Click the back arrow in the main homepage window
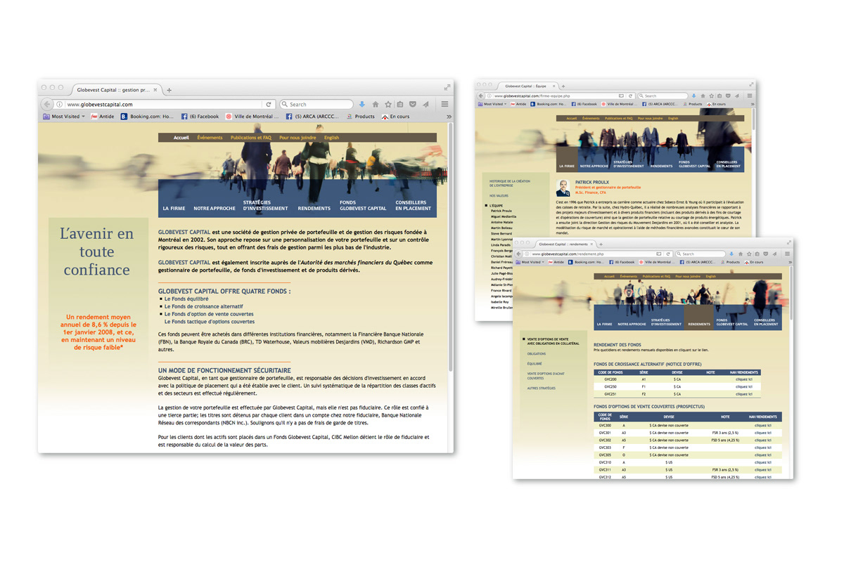844x562 pixels. [47, 104]
